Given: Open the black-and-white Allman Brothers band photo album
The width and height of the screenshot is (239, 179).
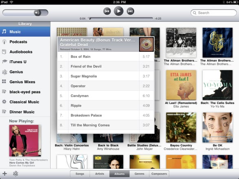Looking at the screenshot, I should [181, 42].
